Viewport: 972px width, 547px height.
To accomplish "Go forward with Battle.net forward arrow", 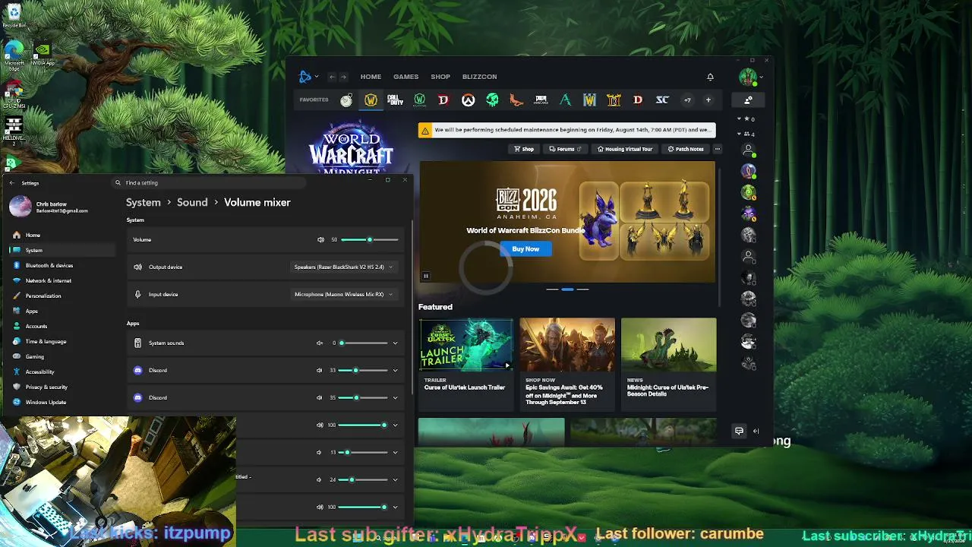I will (x=343, y=77).
